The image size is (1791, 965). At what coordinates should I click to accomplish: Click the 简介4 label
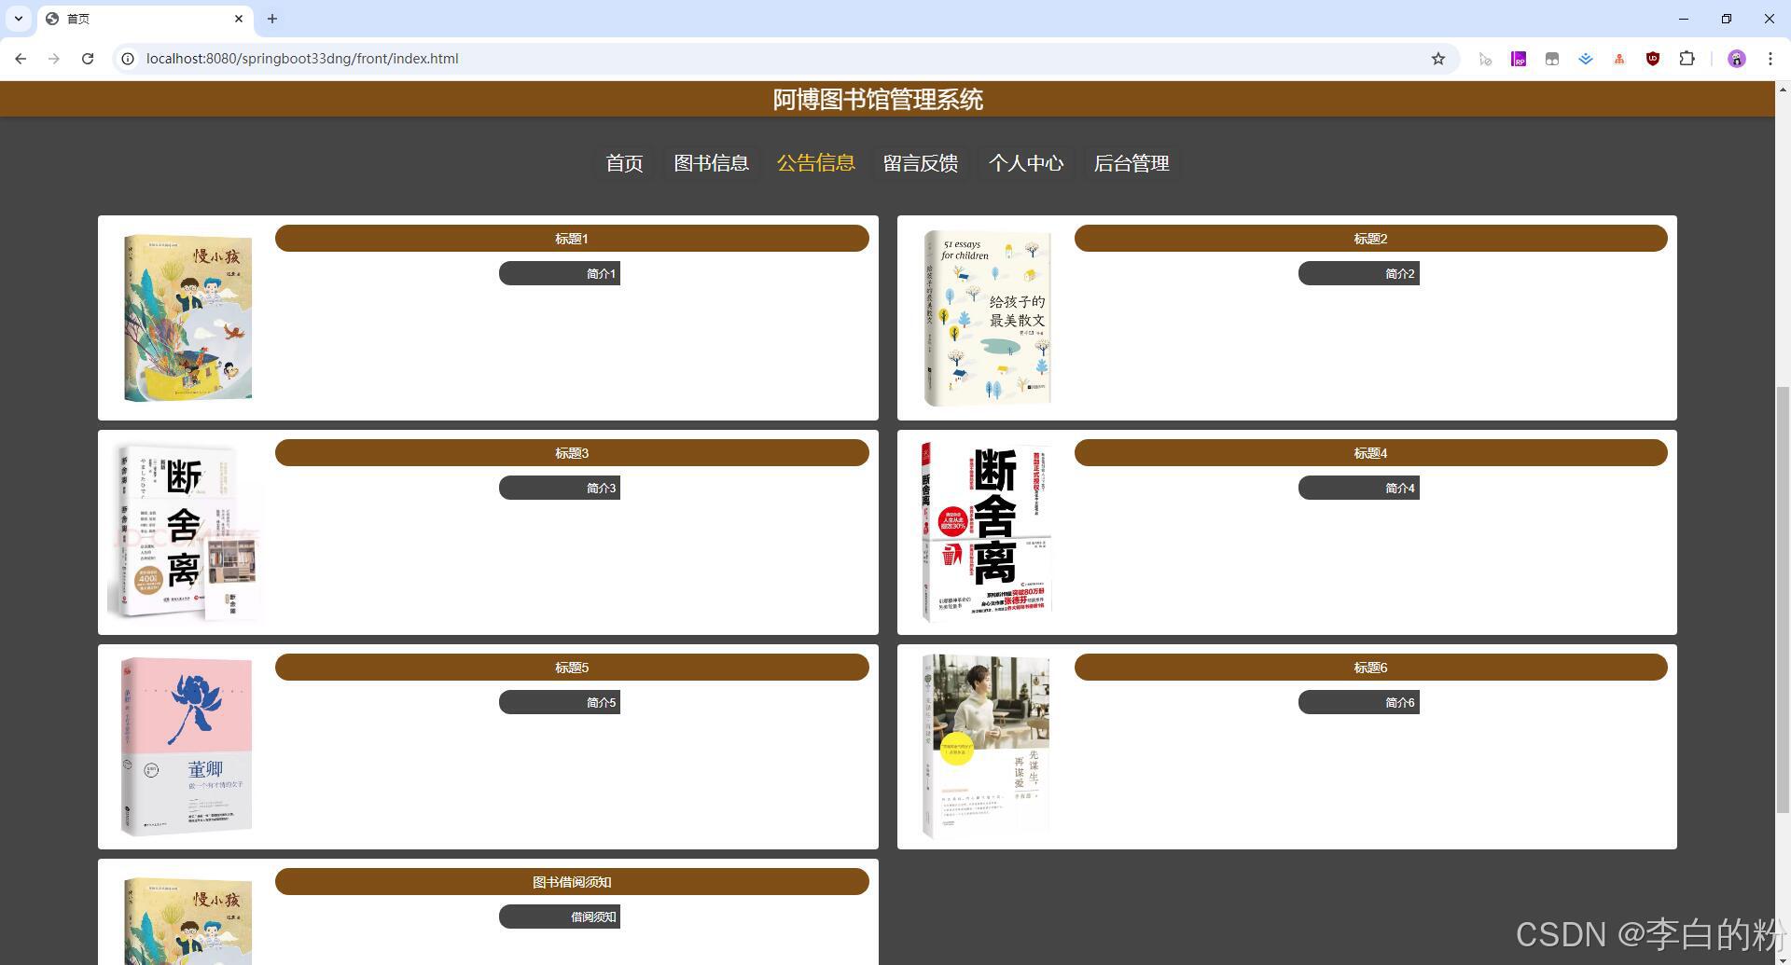coord(1359,488)
